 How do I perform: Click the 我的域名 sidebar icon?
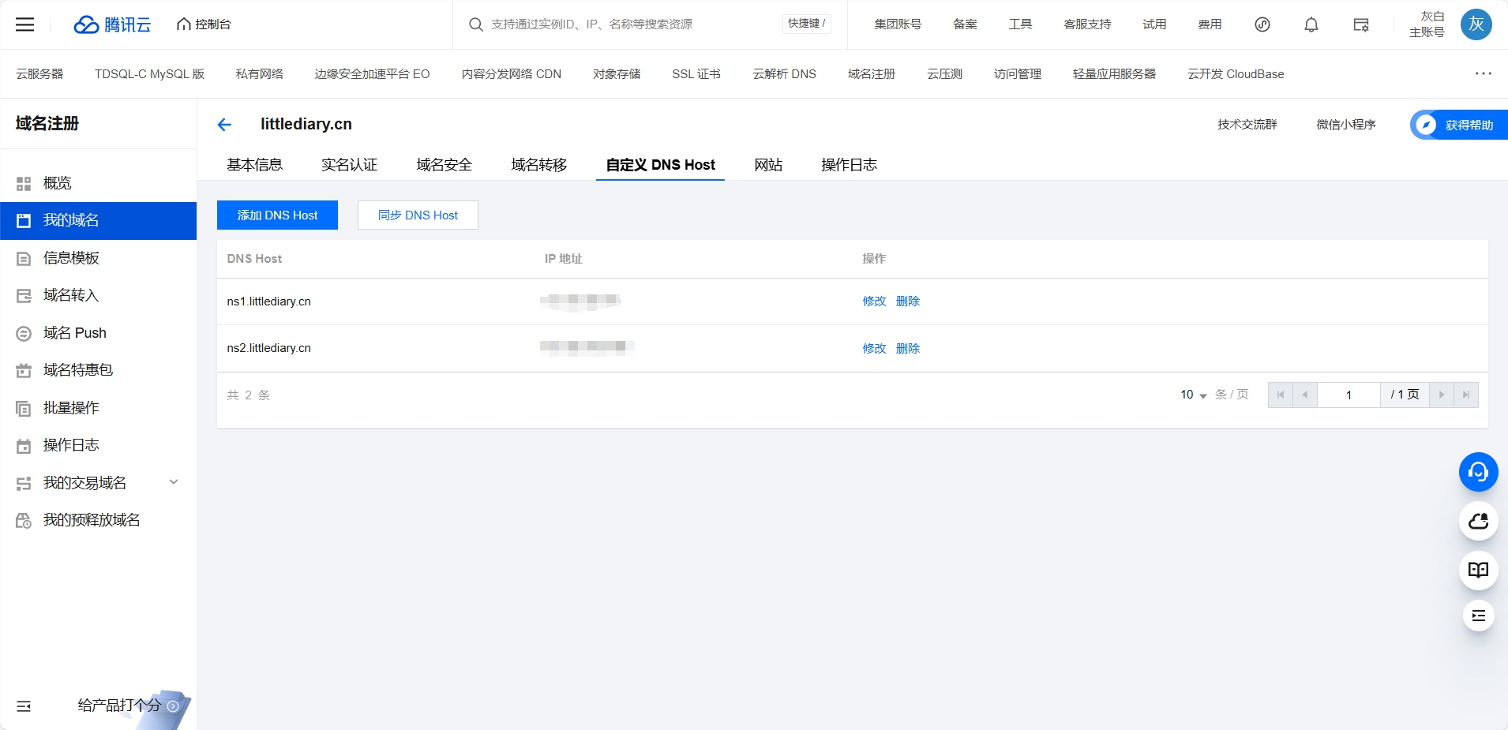(24, 221)
